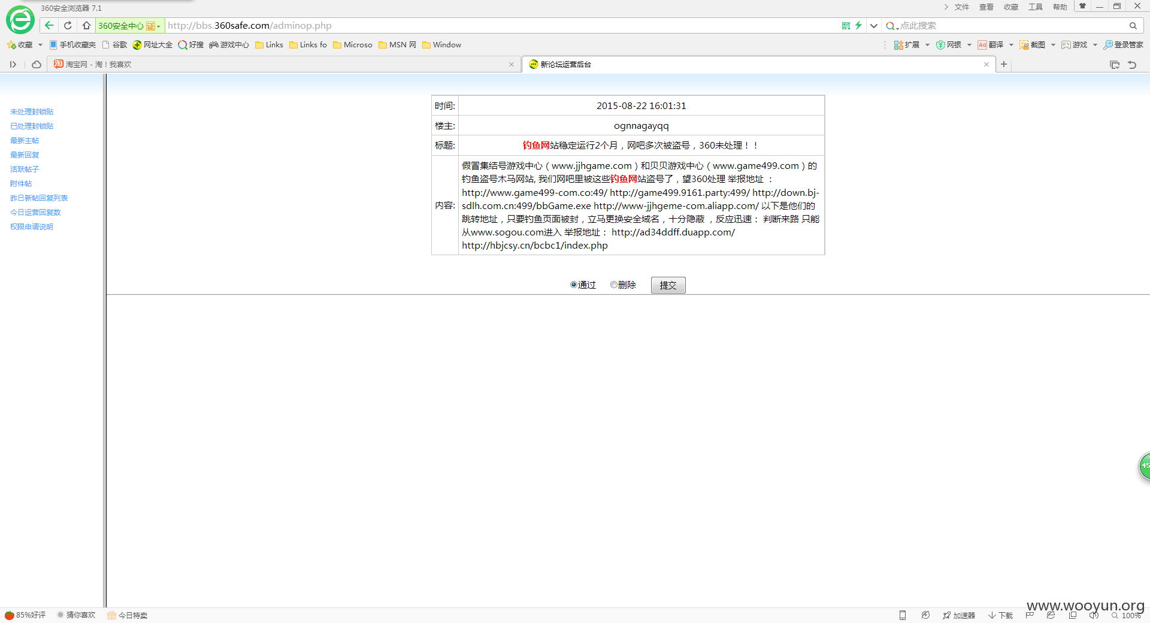This screenshot has width=1150, height=623.
Task: Open the 网址大全 bookmark
Action: (153, 45)
